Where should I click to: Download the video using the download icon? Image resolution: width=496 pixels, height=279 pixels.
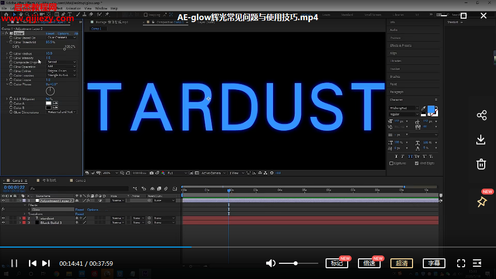tap(481, 140)
